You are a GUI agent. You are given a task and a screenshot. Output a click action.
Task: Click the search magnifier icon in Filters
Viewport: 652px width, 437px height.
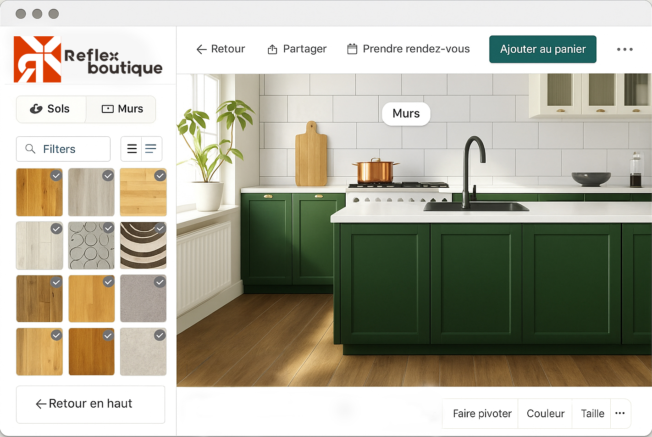(x=30, y=149)
